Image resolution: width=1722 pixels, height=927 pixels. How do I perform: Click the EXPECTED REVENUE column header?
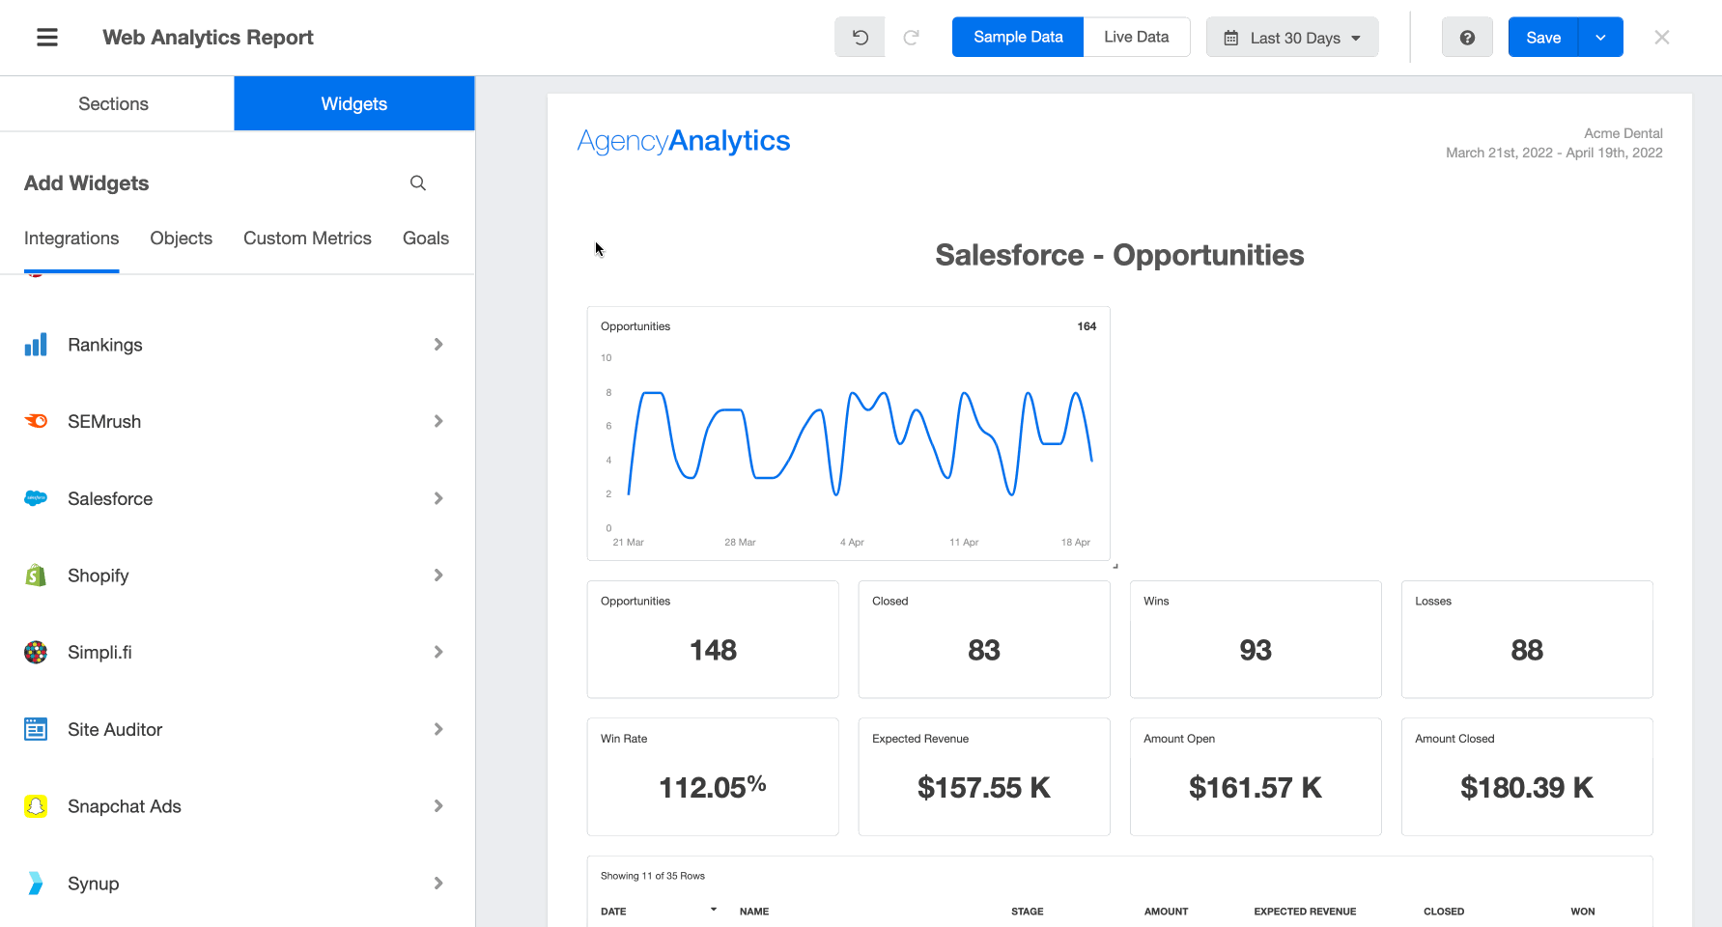coord(1305,912)
